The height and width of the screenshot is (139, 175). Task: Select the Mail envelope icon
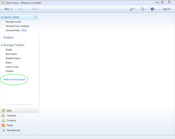(3, 111)
